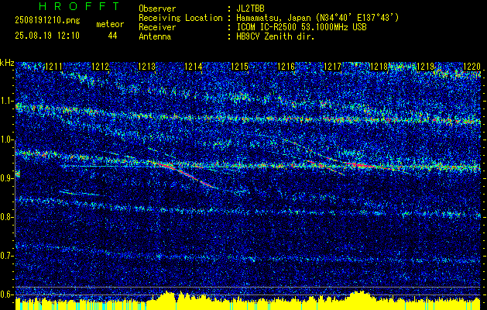This screenshot has height=310, width=487.
Task: Select the HB9CV Zenith dir. text
Action: point(276,36)
